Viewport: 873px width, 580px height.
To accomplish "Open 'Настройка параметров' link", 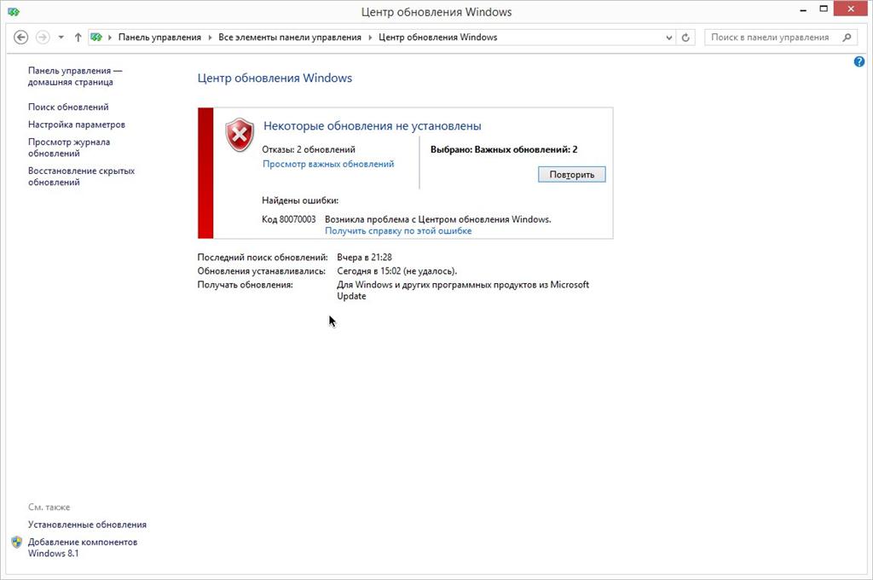I will [76, 125].
